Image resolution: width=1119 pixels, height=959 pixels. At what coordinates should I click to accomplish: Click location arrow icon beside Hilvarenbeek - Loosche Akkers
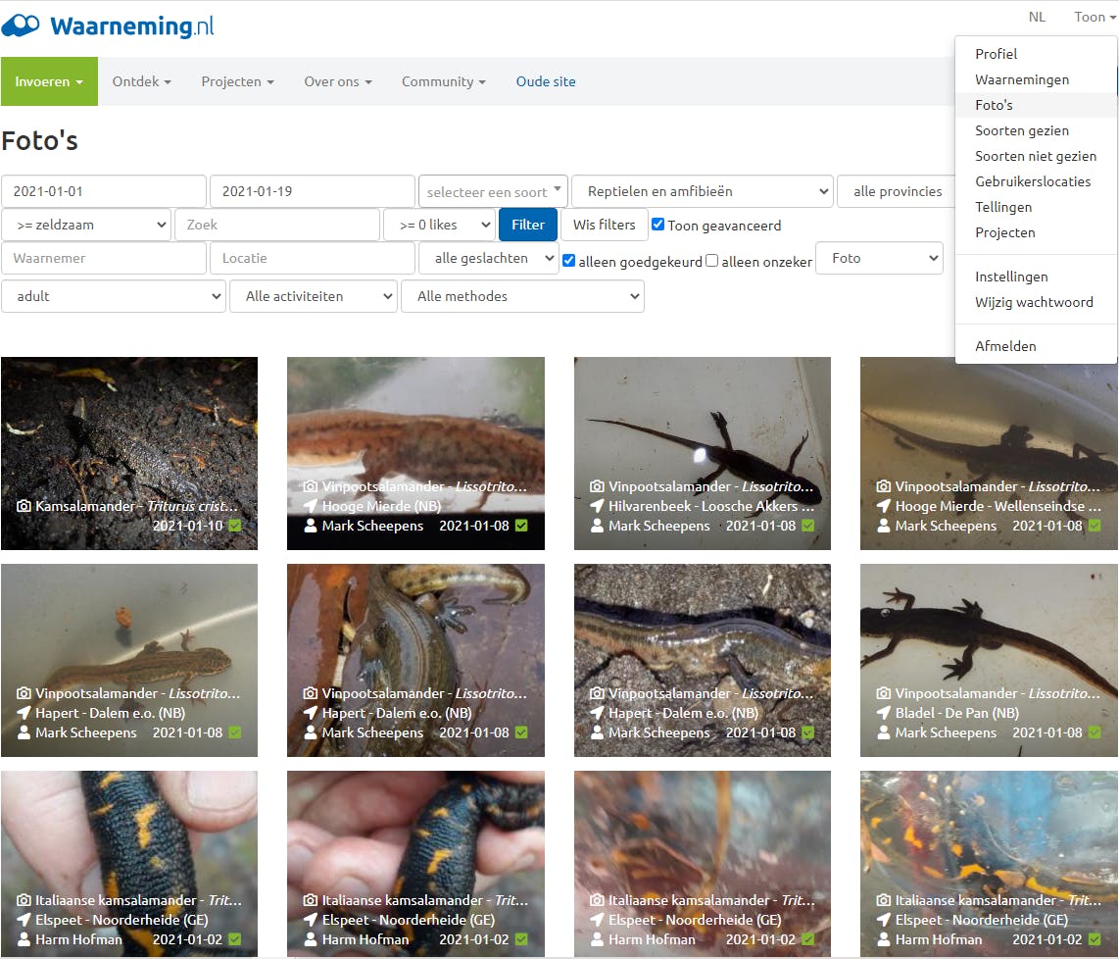click(x=598, y=506)
